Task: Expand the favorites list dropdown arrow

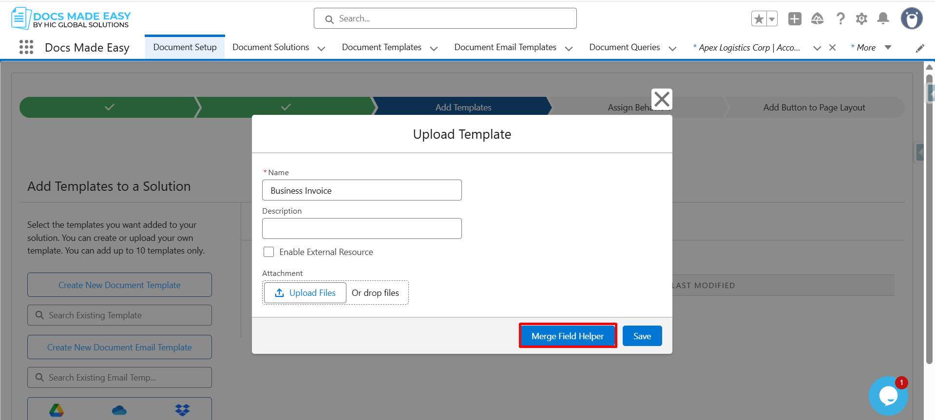Action: click(772, 18)
